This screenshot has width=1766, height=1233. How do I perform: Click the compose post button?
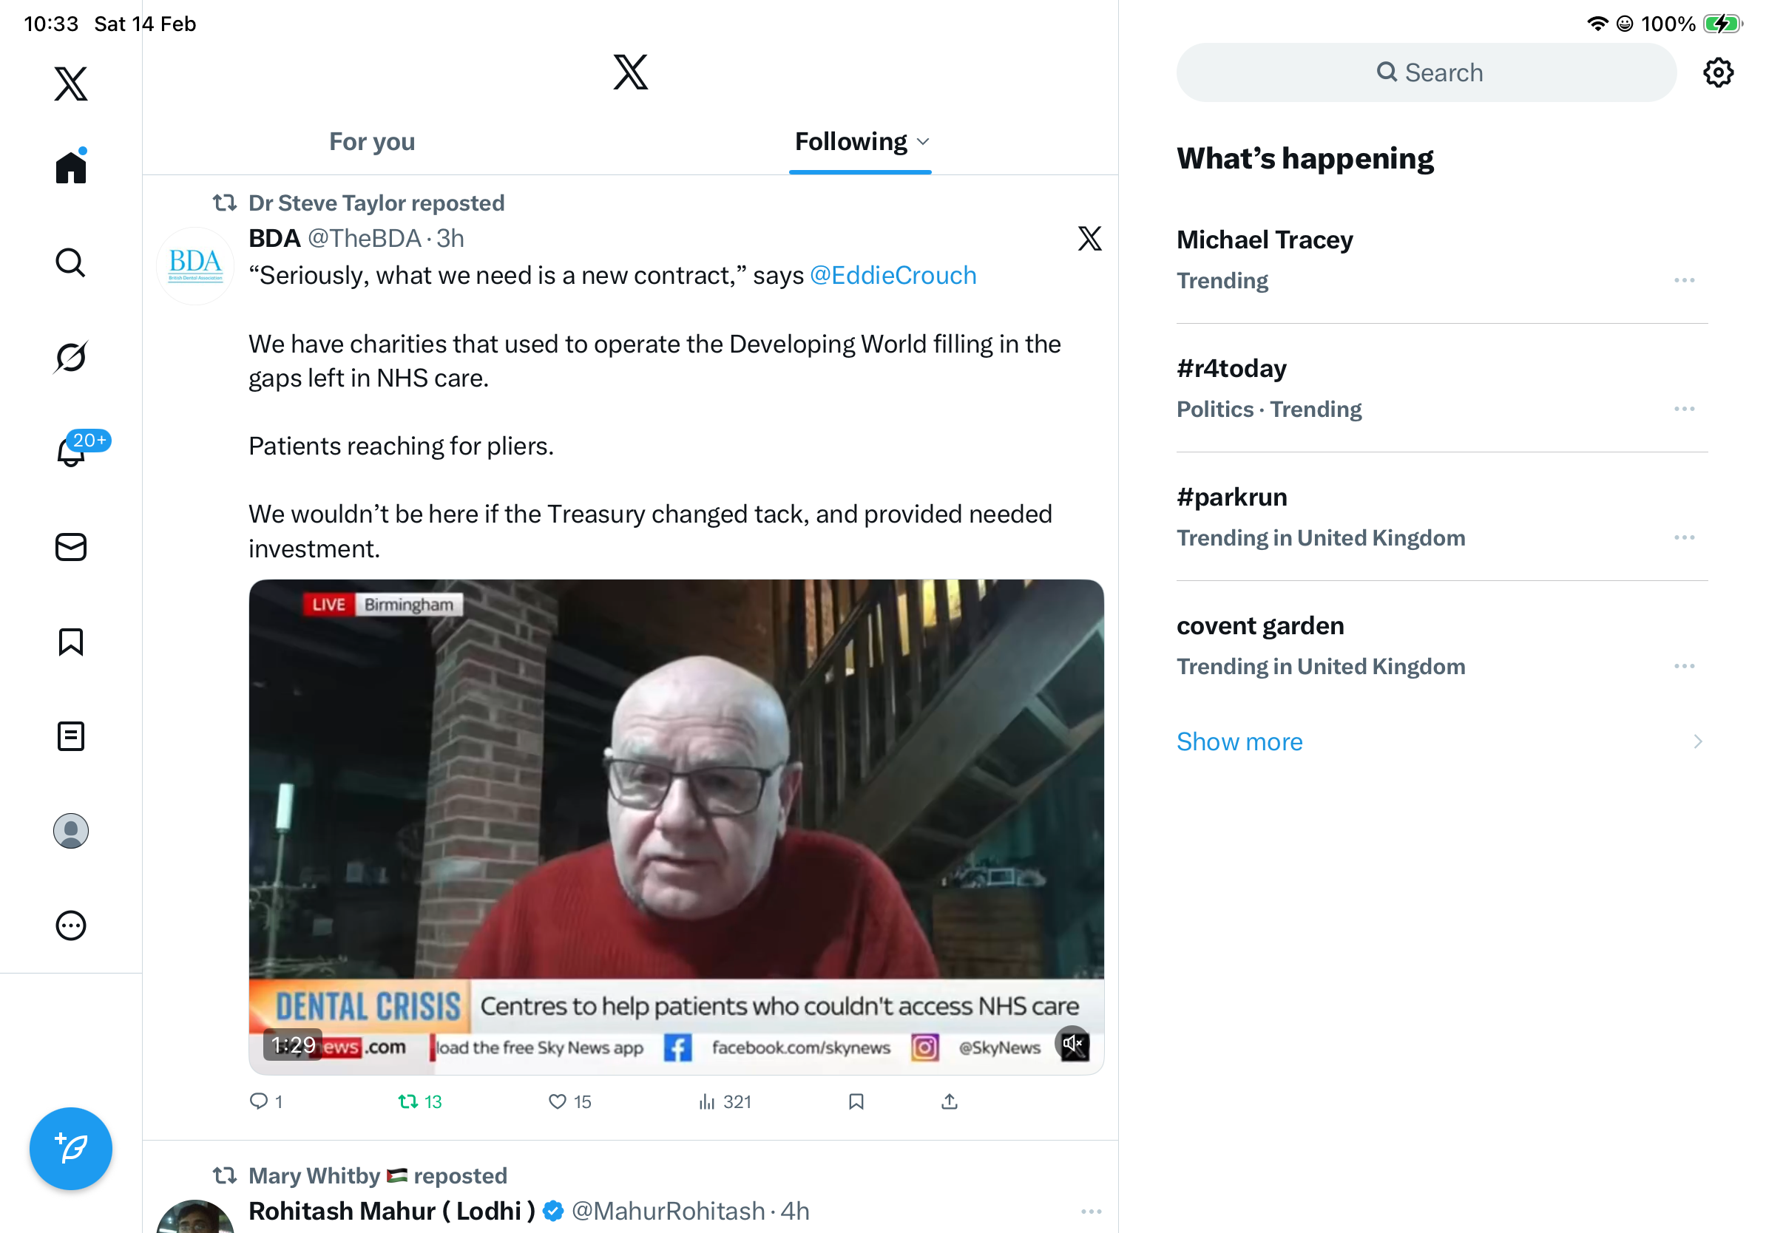(x=71, y=1149)
